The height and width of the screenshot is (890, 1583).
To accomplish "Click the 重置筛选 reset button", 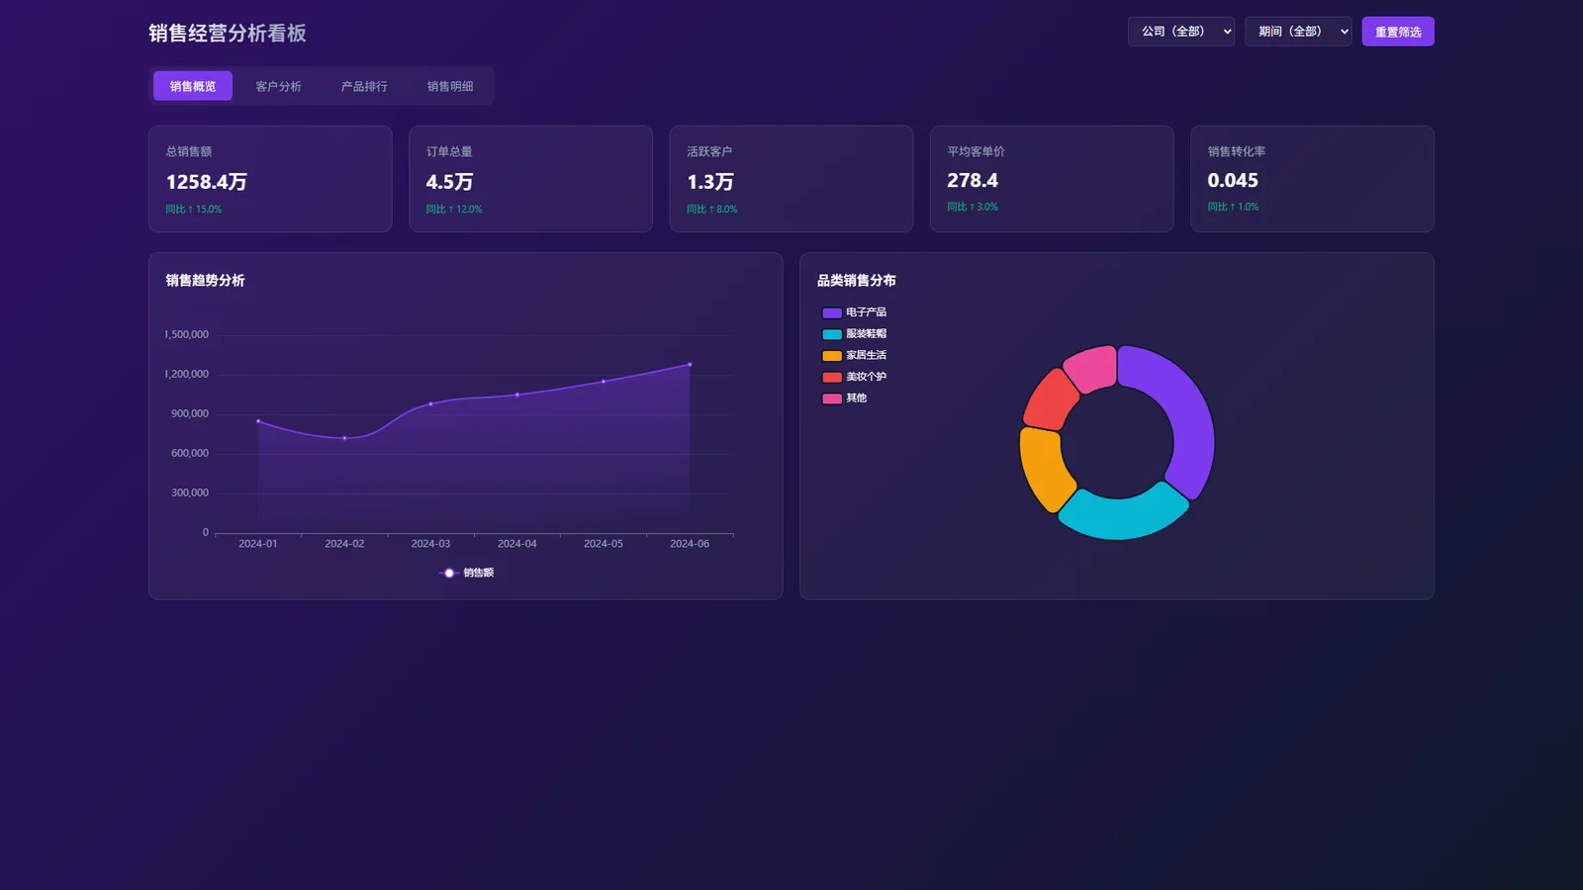I will click(x=1397, y=32).
